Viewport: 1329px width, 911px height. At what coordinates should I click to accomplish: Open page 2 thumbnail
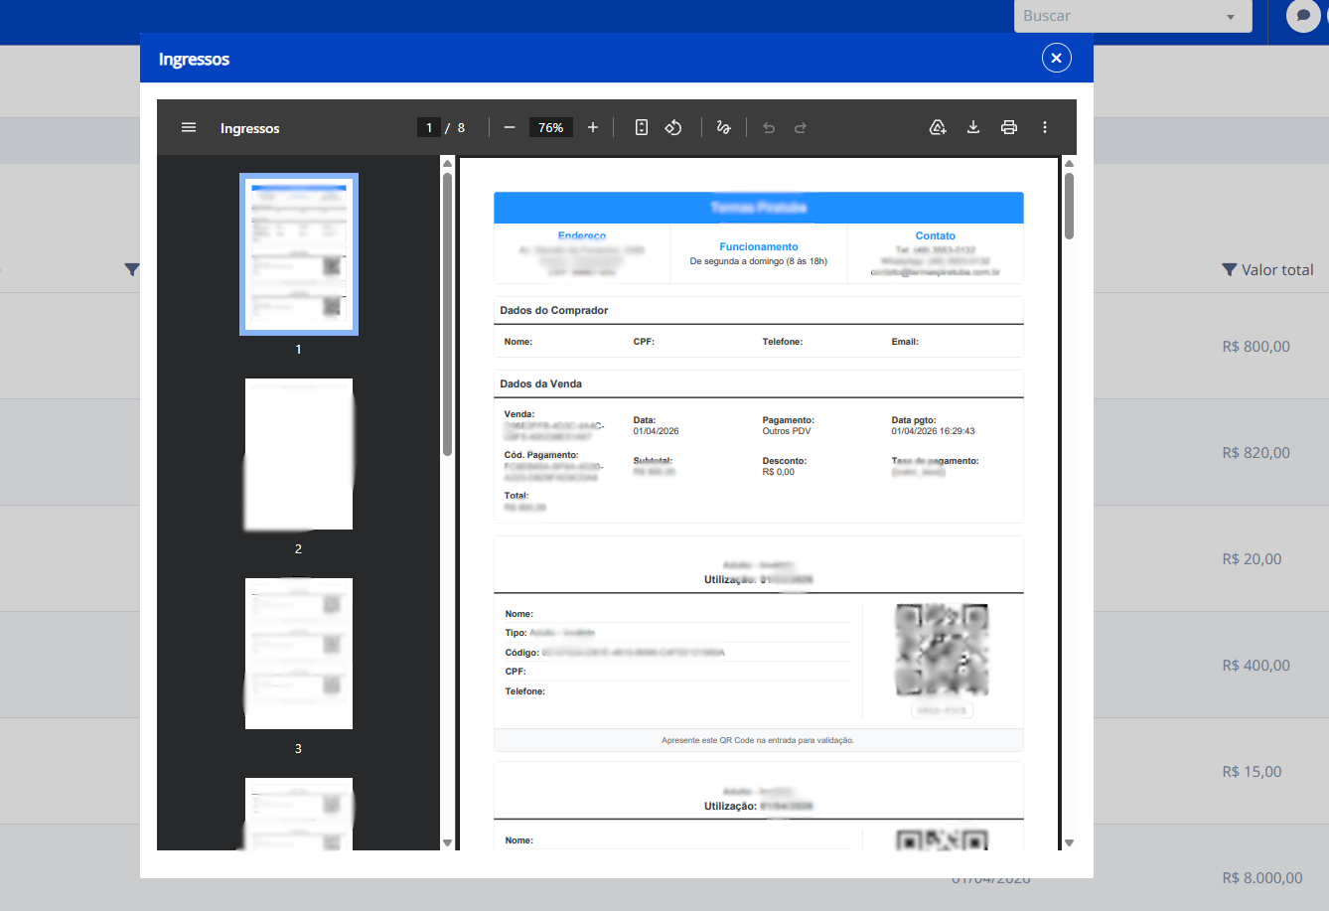point(299,454)
